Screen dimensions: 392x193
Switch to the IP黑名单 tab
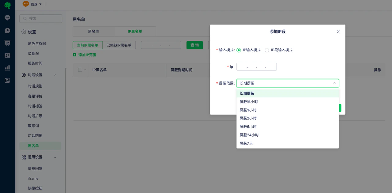pyautogui.click(x=135, y=31)
